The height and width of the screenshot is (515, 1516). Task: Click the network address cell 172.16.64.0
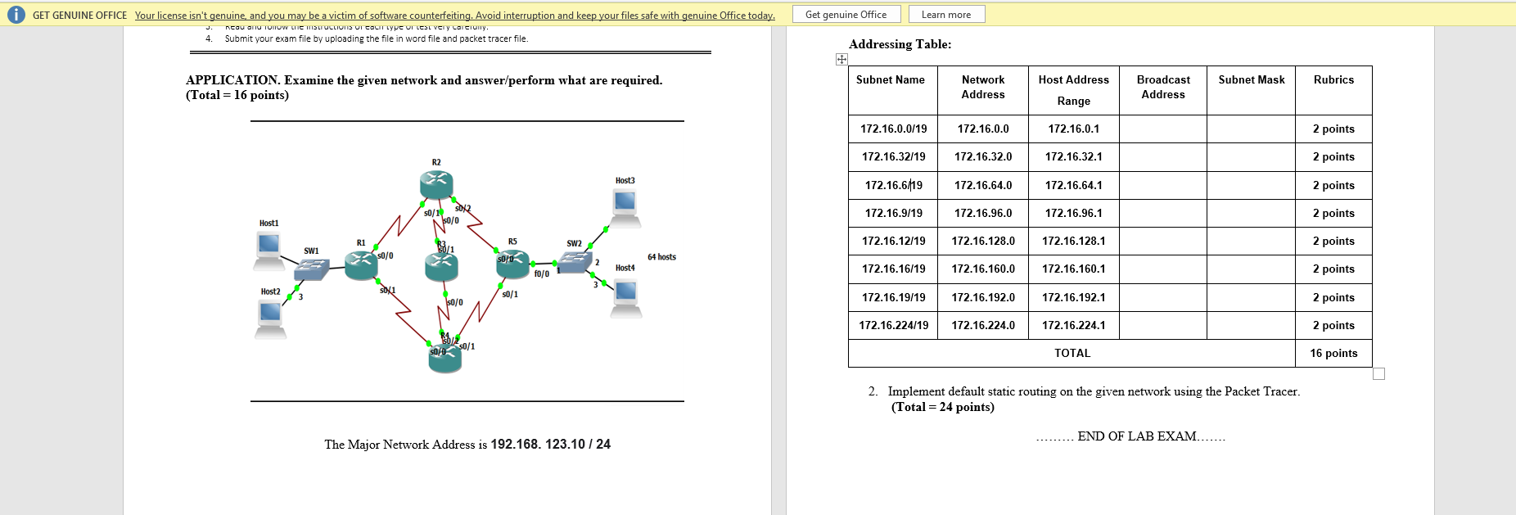[983, 186]
